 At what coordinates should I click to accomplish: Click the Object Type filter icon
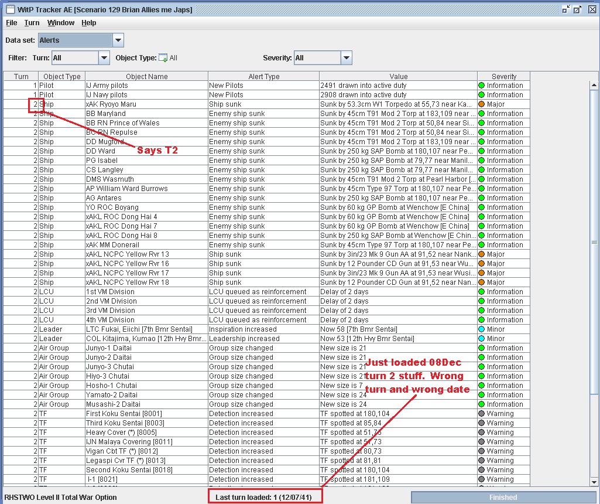[163, 58]
